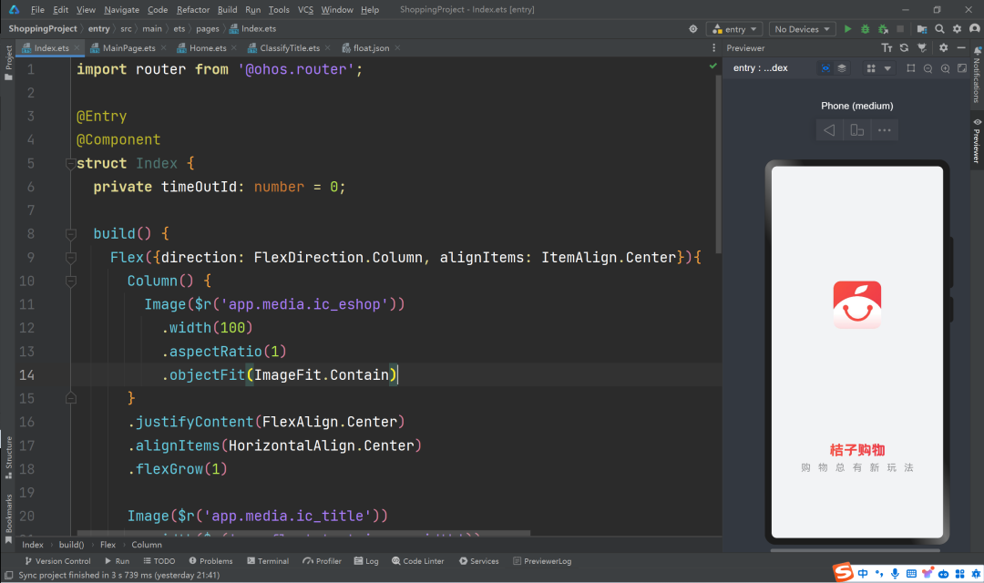Click the fold end marker at line 15
984x583 pixels.
pyautogui.click(x=71, y=398)
